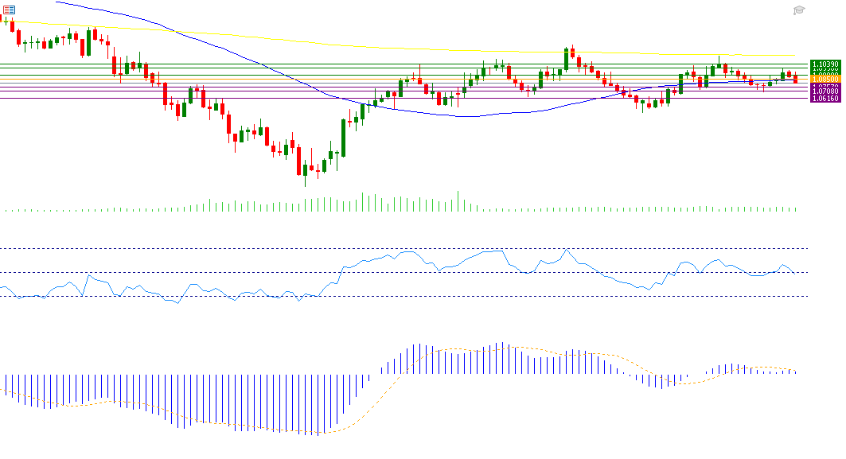
Task: Select the 1.10390 green price label
Action: coord(825,63)
